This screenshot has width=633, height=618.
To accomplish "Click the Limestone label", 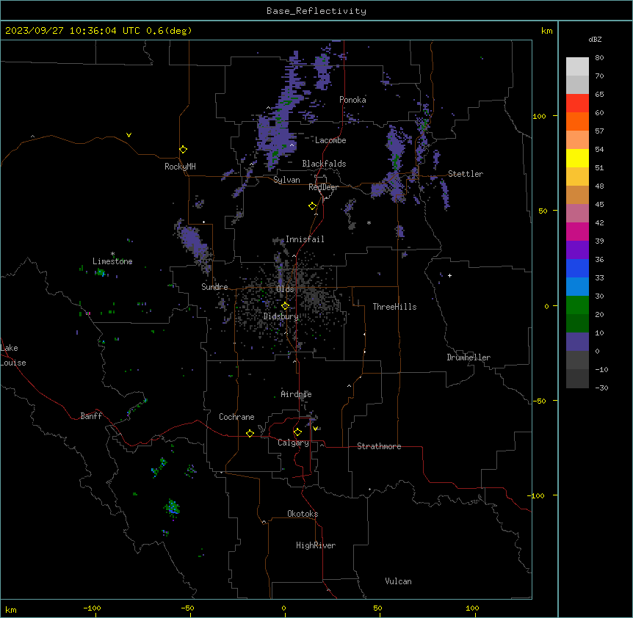I will (112, 261).
